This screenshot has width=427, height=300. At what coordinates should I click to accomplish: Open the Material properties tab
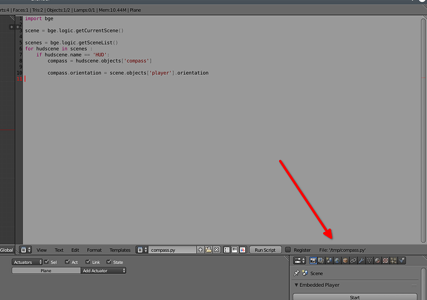pos(377,260)
